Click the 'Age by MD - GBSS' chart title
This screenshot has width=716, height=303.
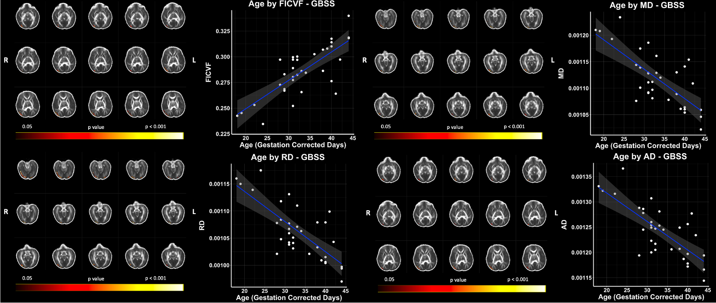click(x=647, y=6)
